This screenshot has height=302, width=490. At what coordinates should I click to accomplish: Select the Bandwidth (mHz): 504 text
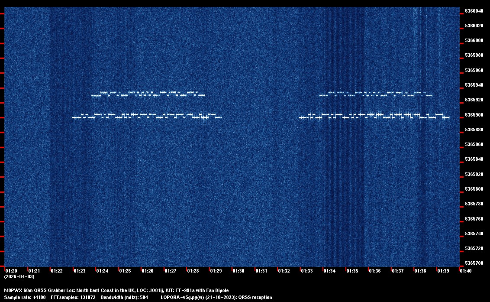pos(124,298)
